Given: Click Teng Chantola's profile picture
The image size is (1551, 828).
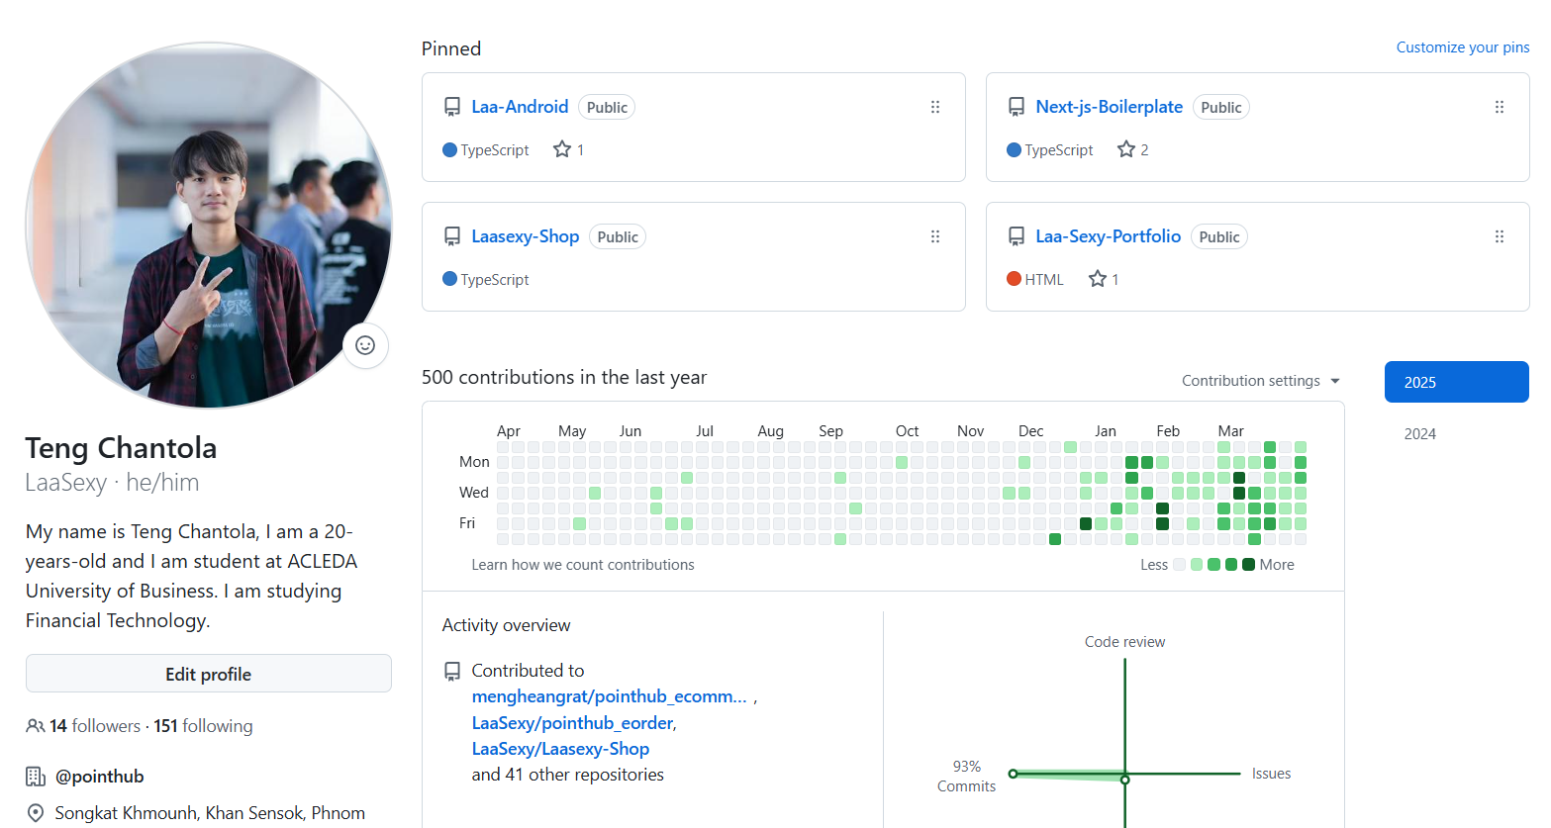Looking at the screenshot, I should (x=208, y=220).
